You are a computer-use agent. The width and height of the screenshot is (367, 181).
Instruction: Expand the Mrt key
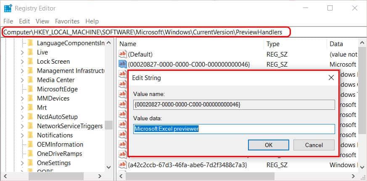[x=22, y=108]
